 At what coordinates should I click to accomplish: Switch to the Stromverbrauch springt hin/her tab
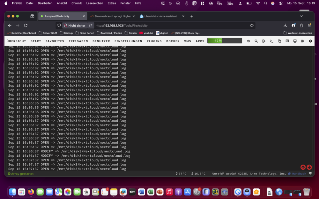tap(112, 16)
